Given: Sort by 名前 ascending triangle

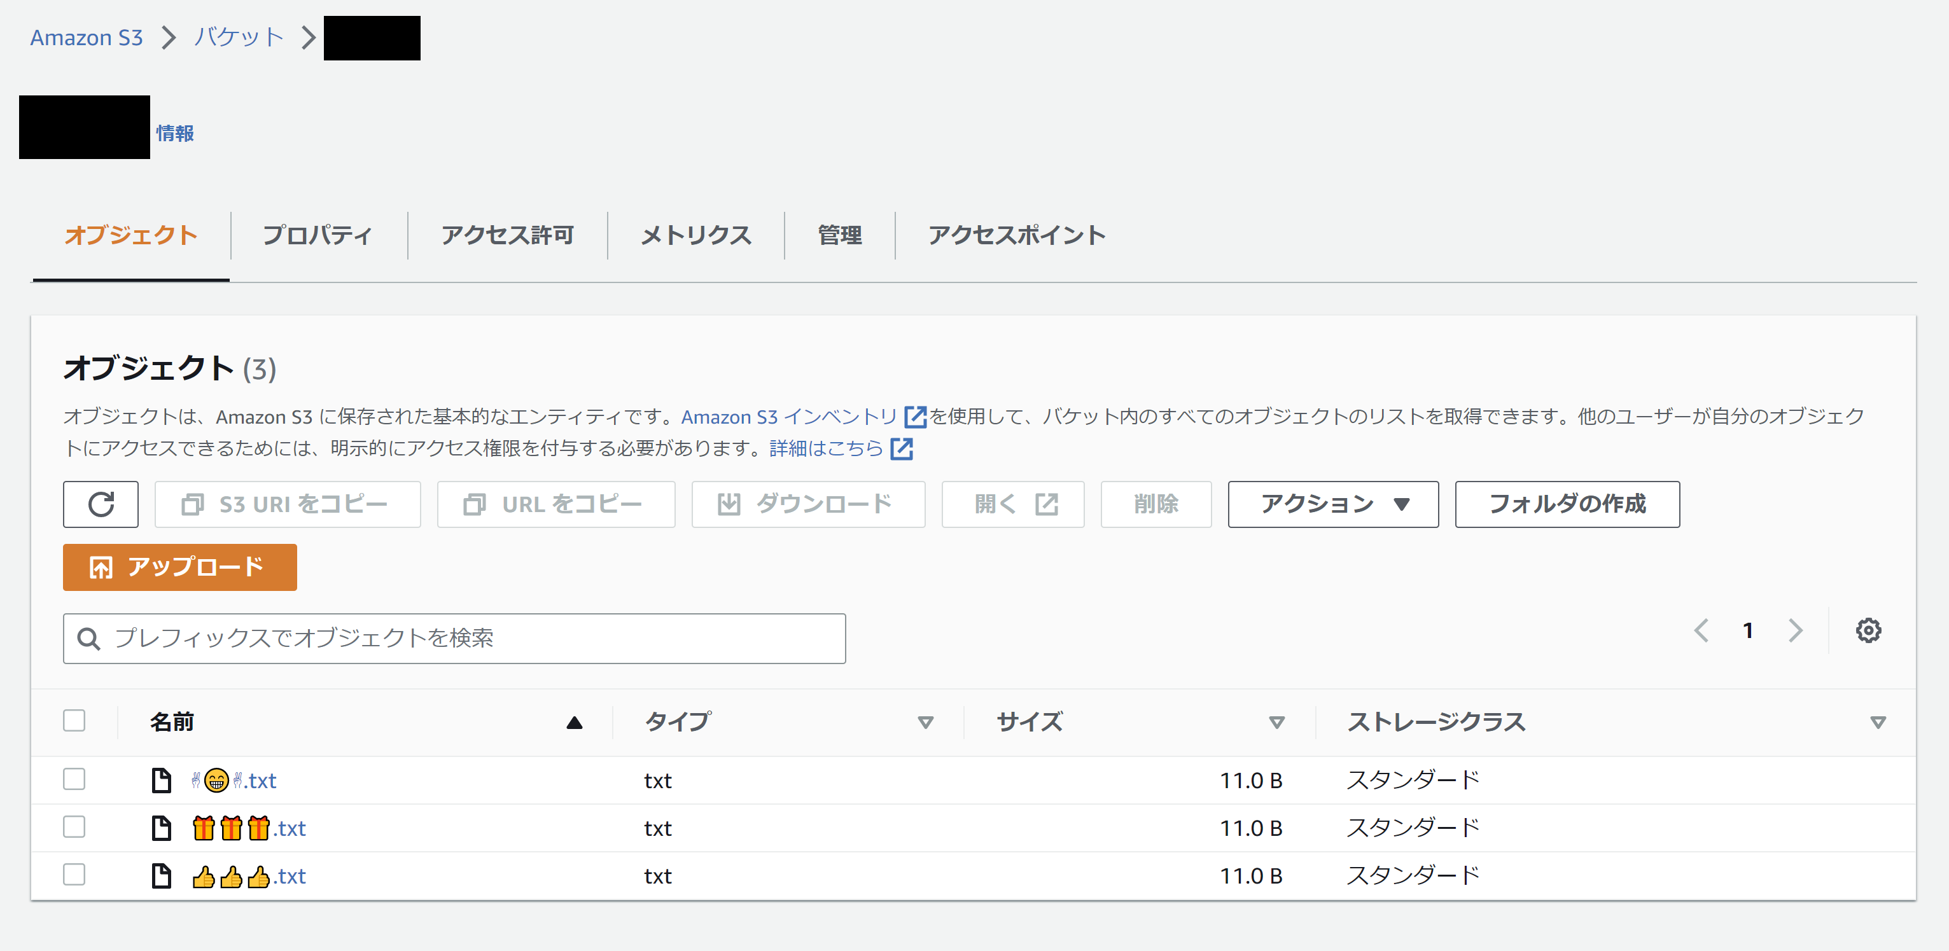Looking at the screenshot, I should pyautogui.click(x=574, y=723).
